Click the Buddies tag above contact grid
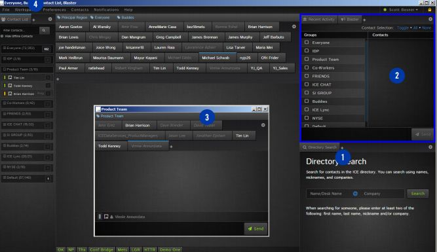Image resolution: width=437 pixels, height=252 pixels. 126,17
